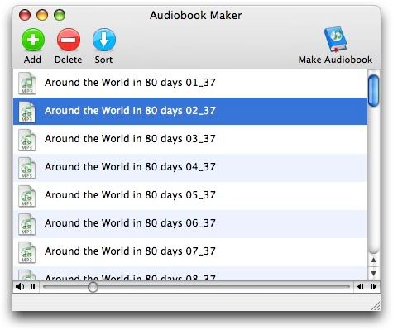393x330 pixels.
Task: Click the Delete label text
Action: (68, 60)
